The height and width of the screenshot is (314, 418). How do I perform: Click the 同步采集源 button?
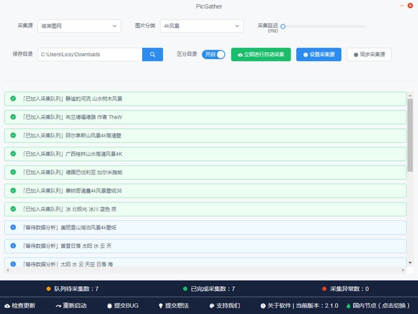coord(369,54)
